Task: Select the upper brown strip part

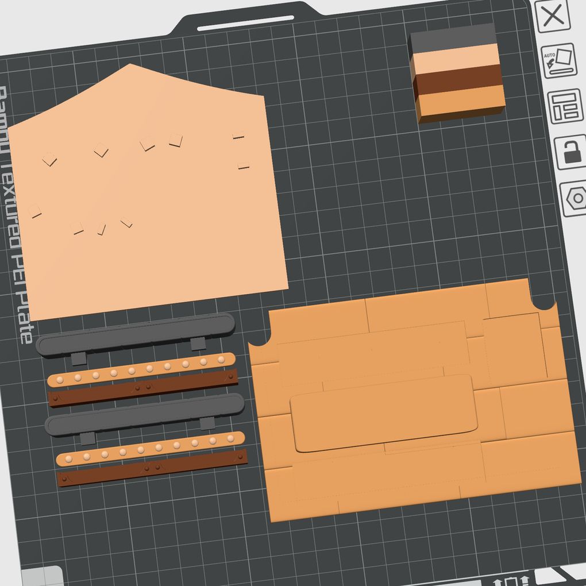Action: click(144, 388)
